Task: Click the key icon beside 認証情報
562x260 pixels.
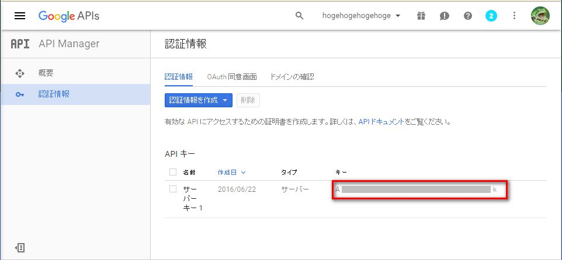Action: [x=20, y=95]
